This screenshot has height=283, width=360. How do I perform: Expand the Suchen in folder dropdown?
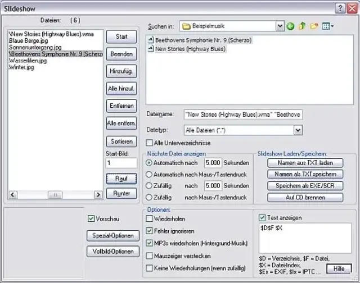coord(280,26)
